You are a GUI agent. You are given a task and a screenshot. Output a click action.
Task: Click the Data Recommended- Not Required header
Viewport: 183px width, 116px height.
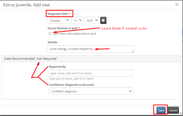[30, 59]
